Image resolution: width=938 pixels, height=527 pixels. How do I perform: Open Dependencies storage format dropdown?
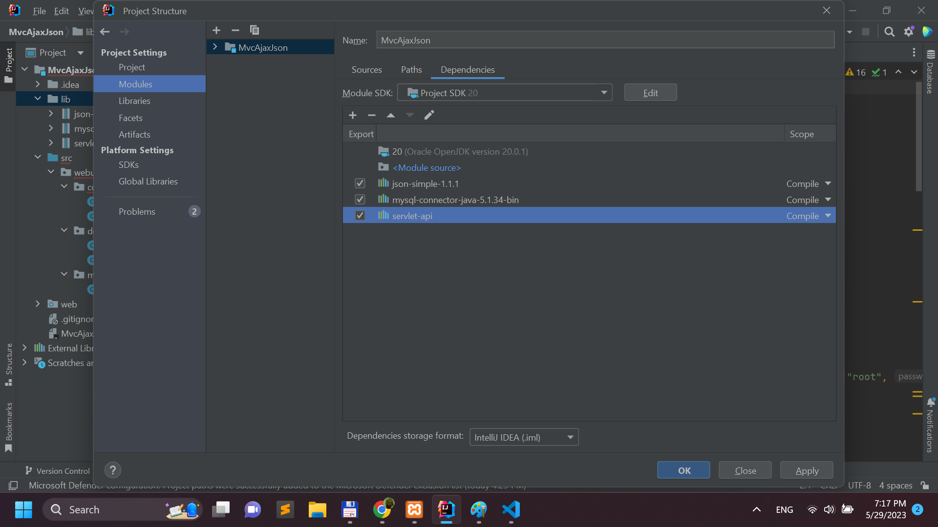(x=524, y=437)
